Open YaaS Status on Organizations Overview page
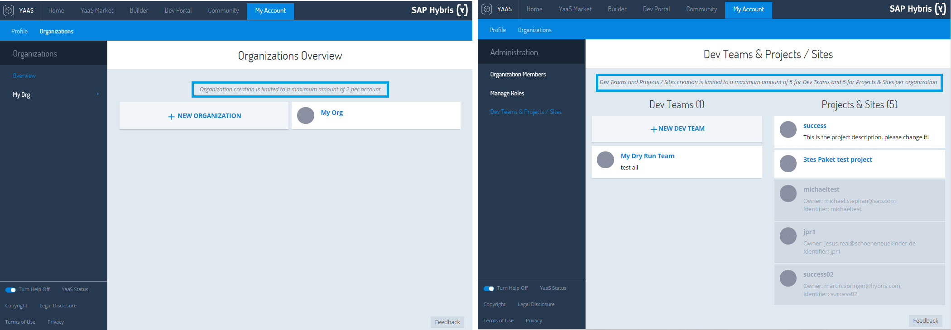 [75, 289]
